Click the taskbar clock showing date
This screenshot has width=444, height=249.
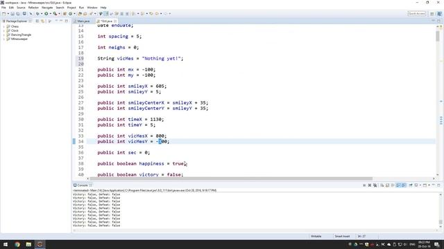point(424,244)
